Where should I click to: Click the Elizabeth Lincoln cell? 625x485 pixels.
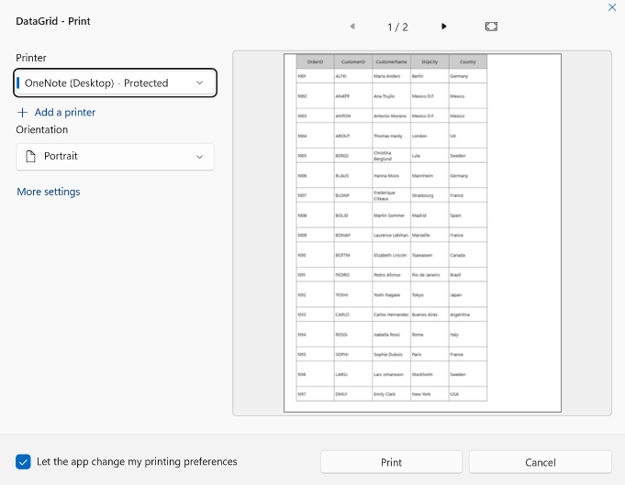pos(391,255)
